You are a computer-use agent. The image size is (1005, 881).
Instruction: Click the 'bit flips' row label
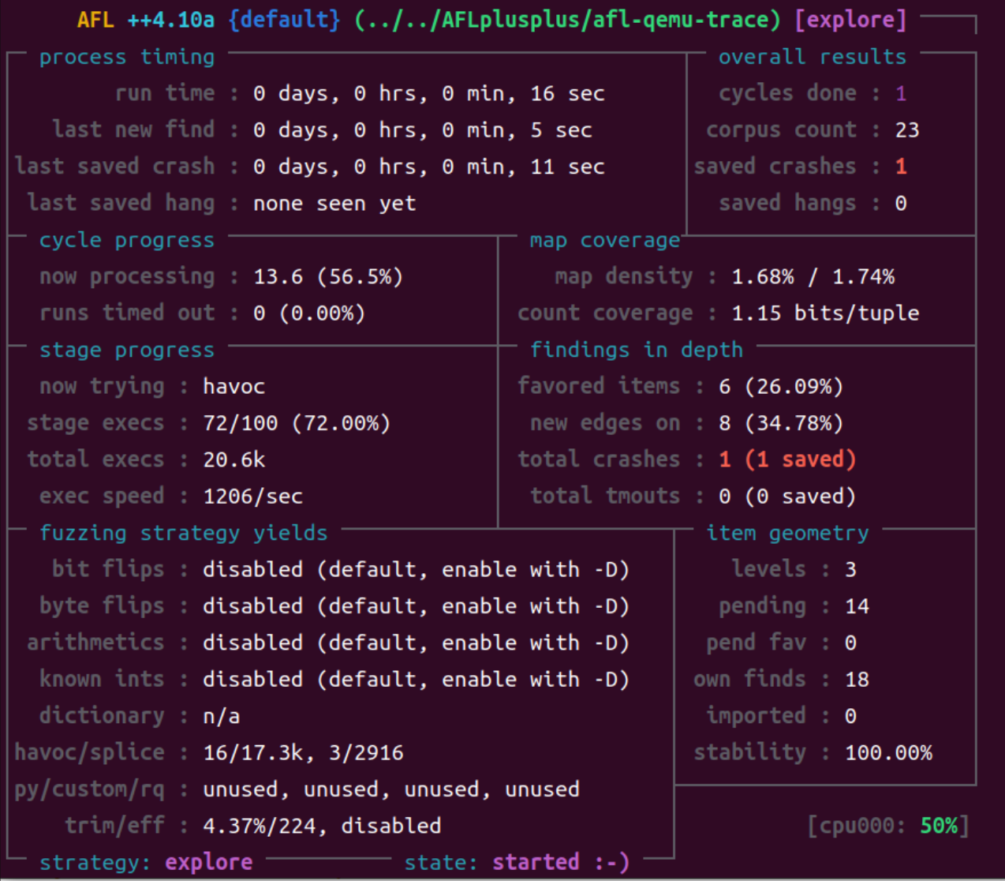pyautogui.click(x=108, y=569)
